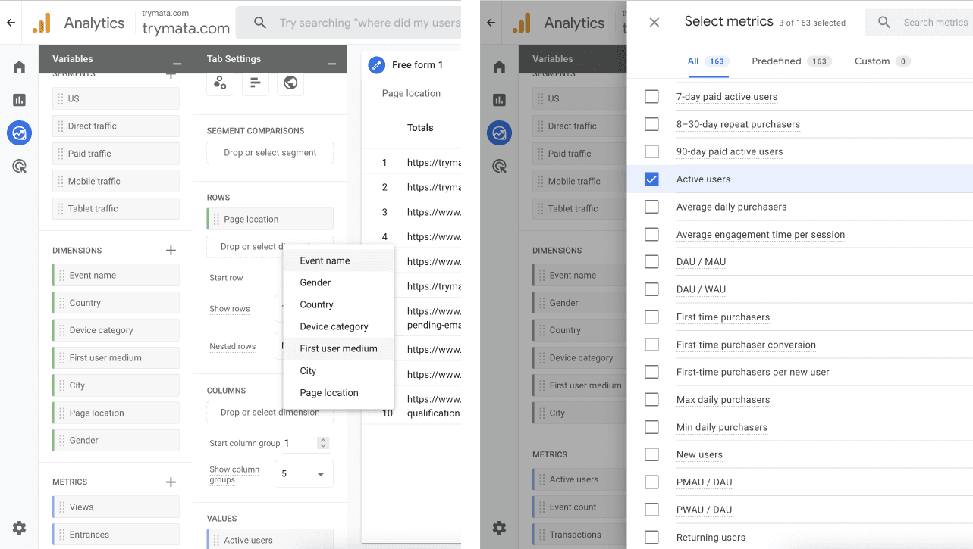Click the Analytics search bar in left window
The image size is (973, 549).
click(x=349, y=23)
